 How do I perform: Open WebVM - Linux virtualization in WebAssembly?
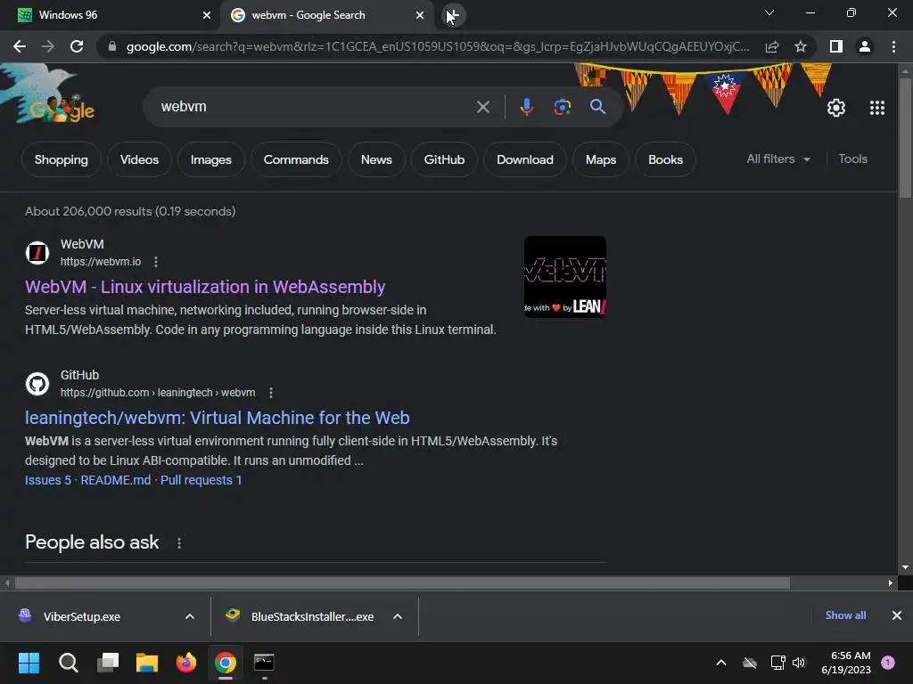click(x=205, y=287)
